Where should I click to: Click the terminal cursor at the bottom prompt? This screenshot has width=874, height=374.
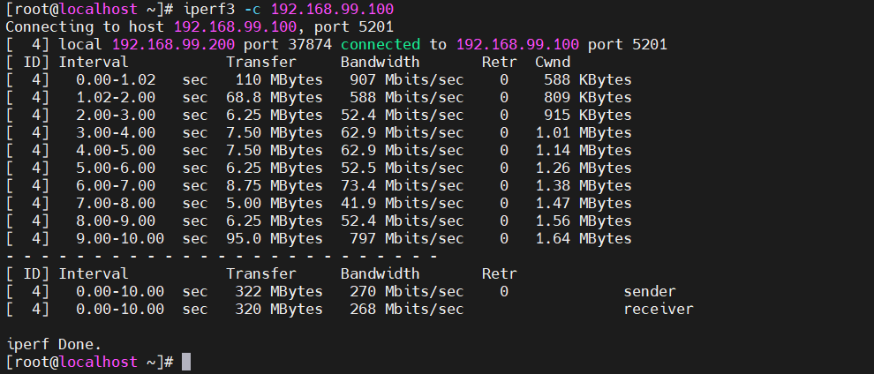(185, 363)
